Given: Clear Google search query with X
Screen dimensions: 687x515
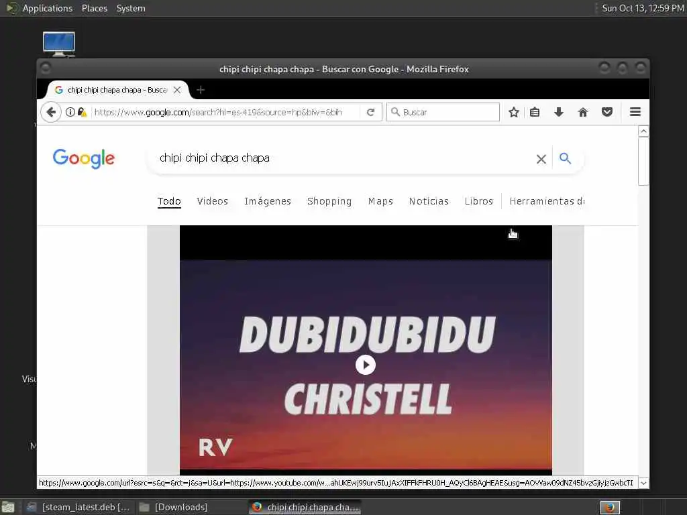Looking at the screenshot, I should [541, 159].
